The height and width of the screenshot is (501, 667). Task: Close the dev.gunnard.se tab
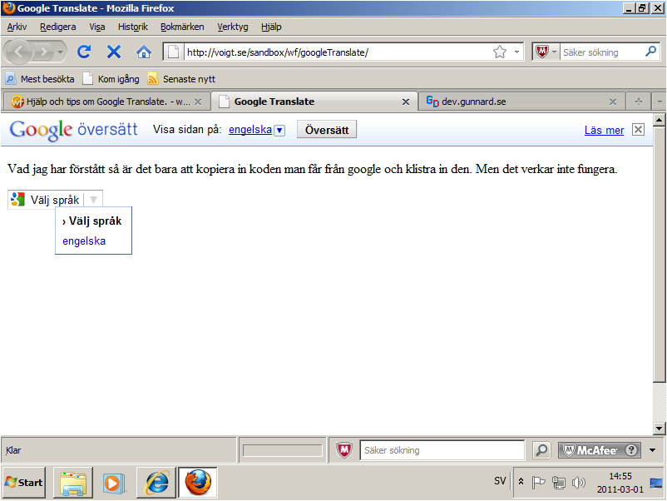pos(613,102)
